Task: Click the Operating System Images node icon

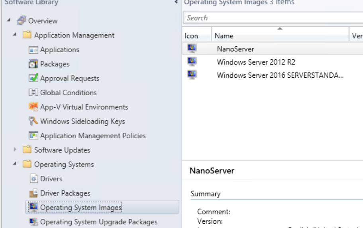Action: pyautogui.click(x=33, y=207)
